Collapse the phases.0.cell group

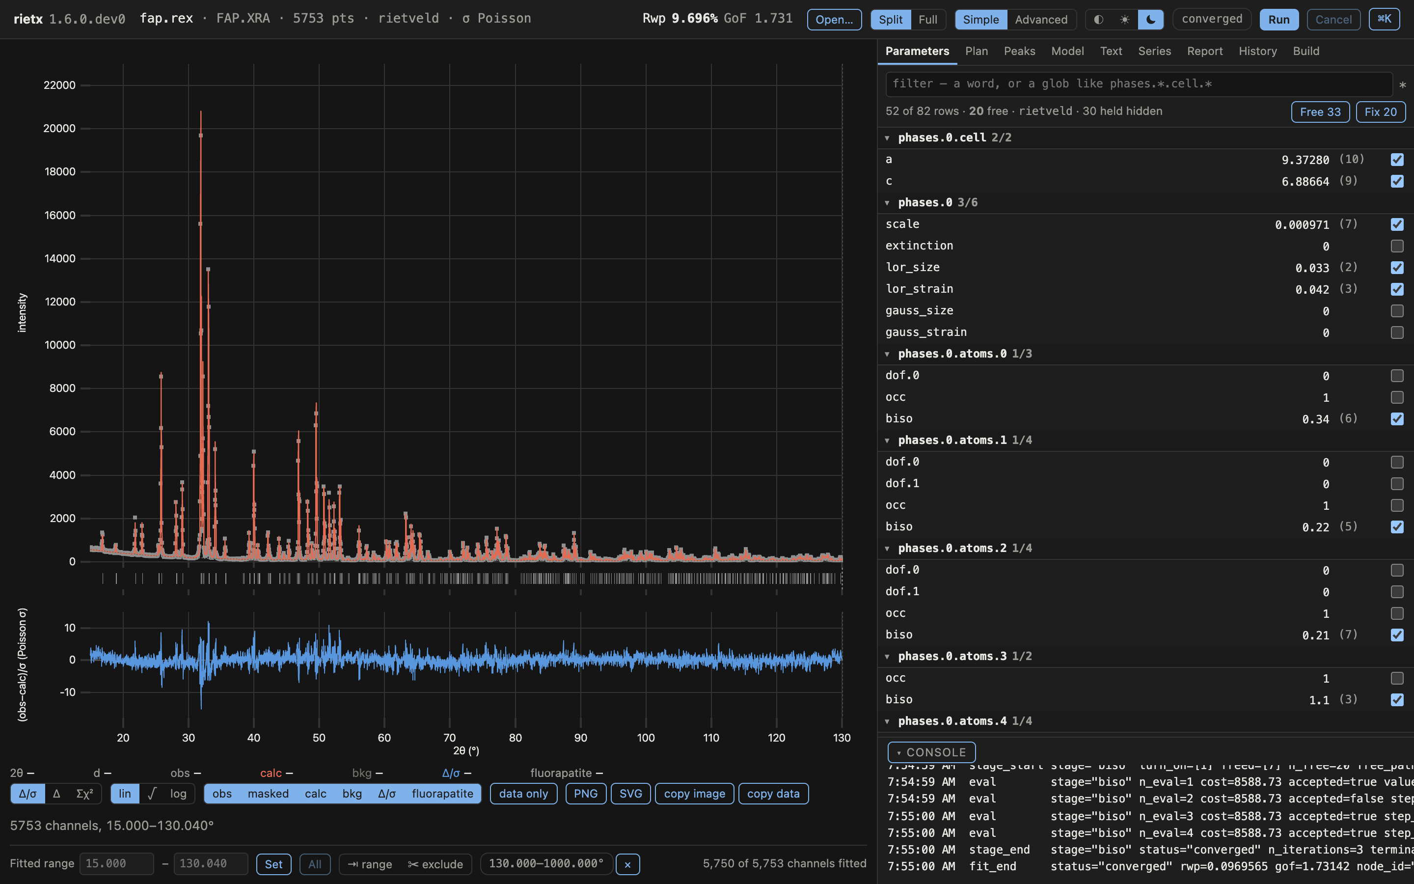tap(887, 138)
